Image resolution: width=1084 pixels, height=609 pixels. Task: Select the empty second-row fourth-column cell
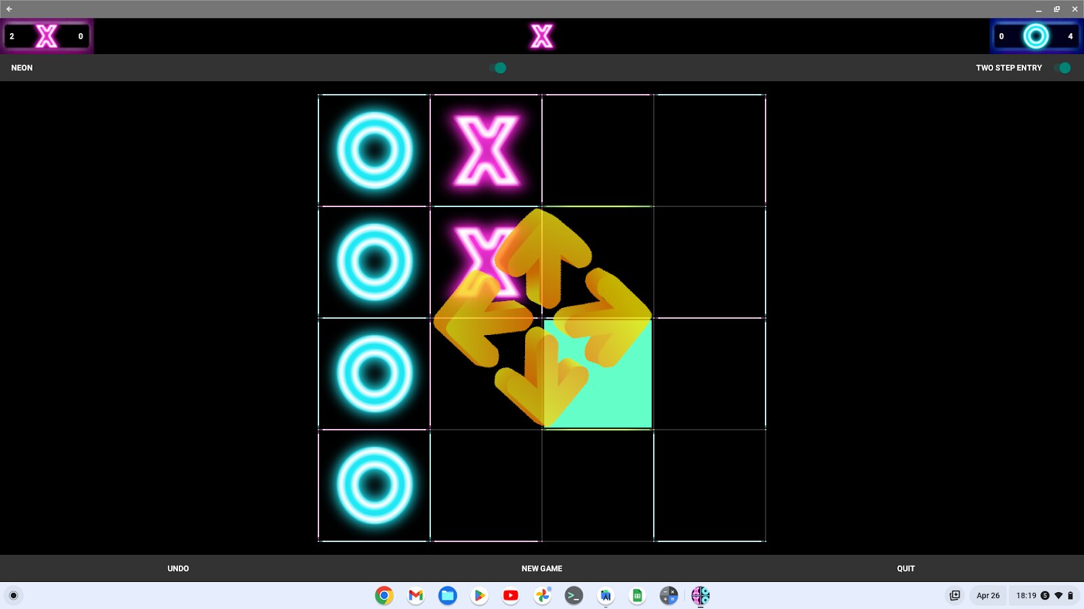(x=710, y=262)
